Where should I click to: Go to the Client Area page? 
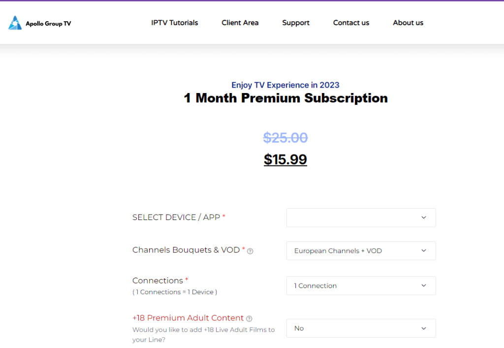pyautogui.click(x=240, y=23)
